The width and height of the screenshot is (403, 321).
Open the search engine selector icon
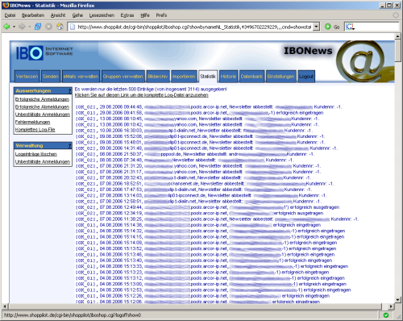click(x=350, y=27)
